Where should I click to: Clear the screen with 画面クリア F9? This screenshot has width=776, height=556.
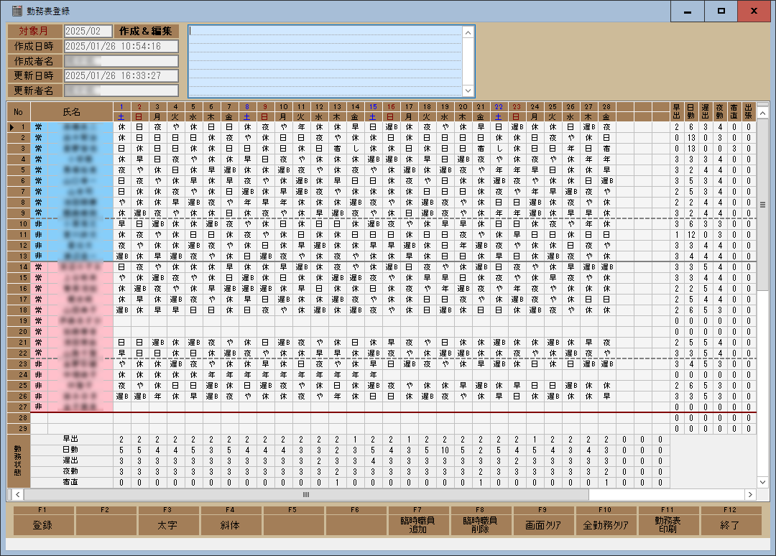[x=543, y=521]
